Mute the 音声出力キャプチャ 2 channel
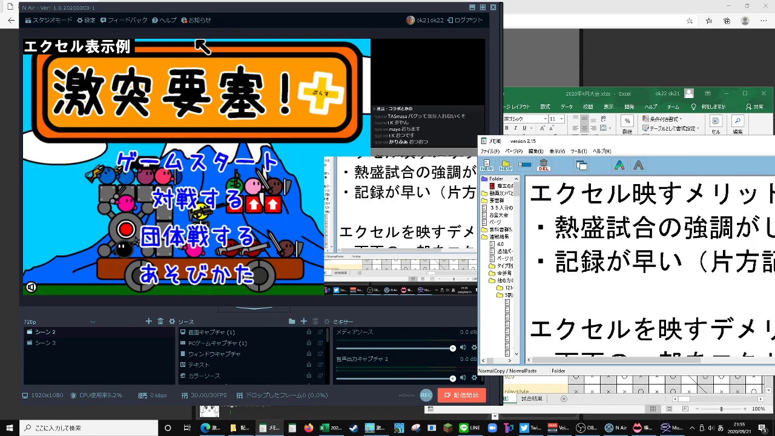The width and height of the screenshot is (775, 436). 463,378
